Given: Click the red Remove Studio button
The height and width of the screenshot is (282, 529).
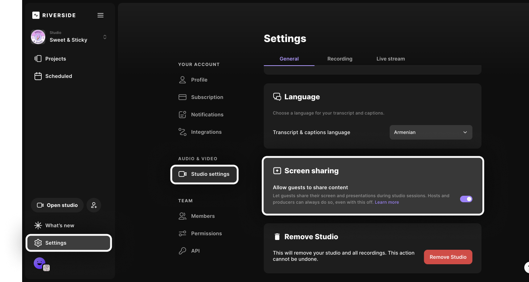Looking at the screenshot, I should (448, 257).
